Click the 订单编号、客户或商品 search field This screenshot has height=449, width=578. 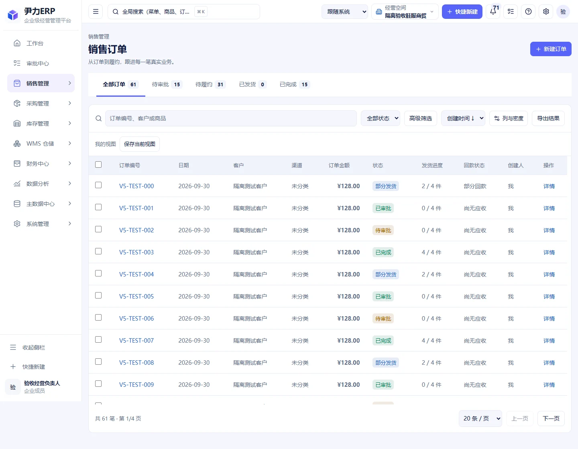point(231,118)
